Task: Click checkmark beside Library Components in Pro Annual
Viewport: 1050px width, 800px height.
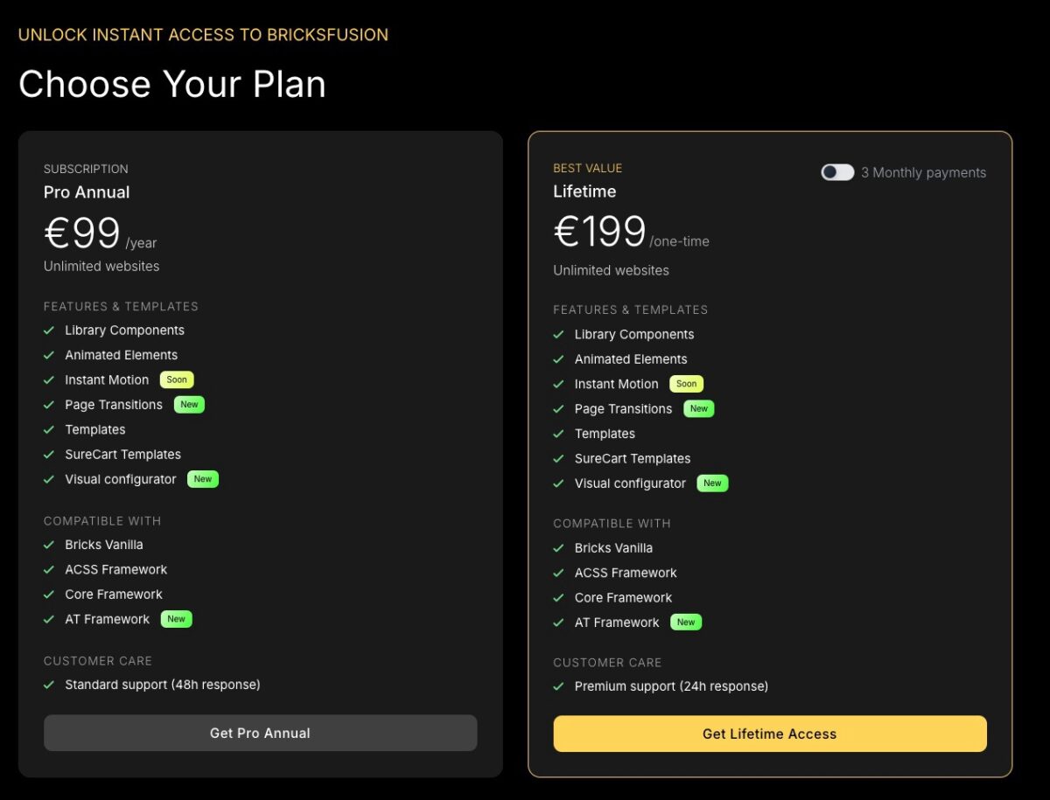Action: 49,330
